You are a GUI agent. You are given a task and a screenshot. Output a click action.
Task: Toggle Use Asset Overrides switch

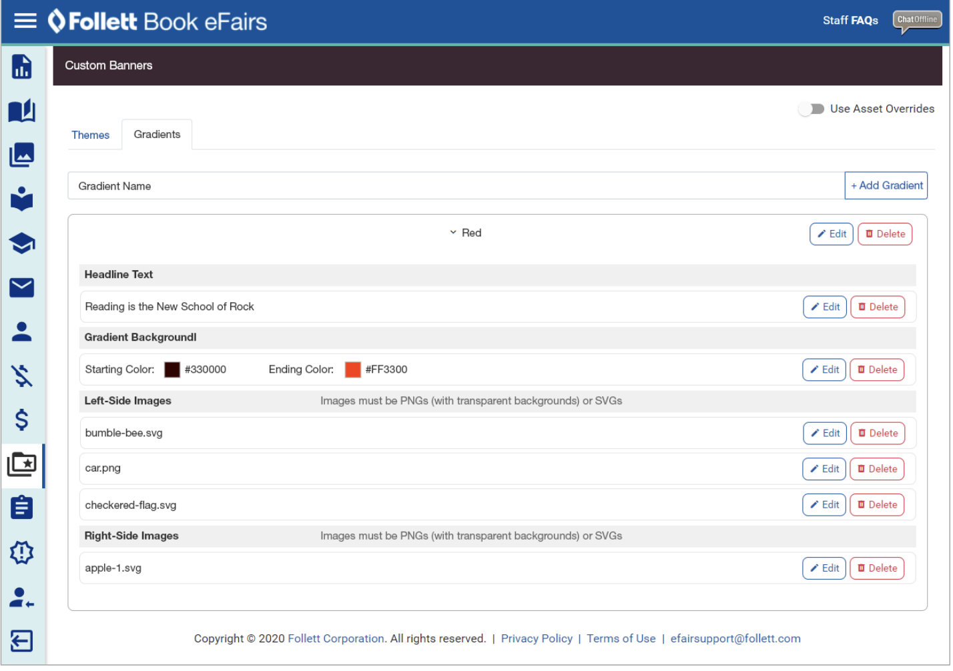pyautogui.click(x=812, y=109)
